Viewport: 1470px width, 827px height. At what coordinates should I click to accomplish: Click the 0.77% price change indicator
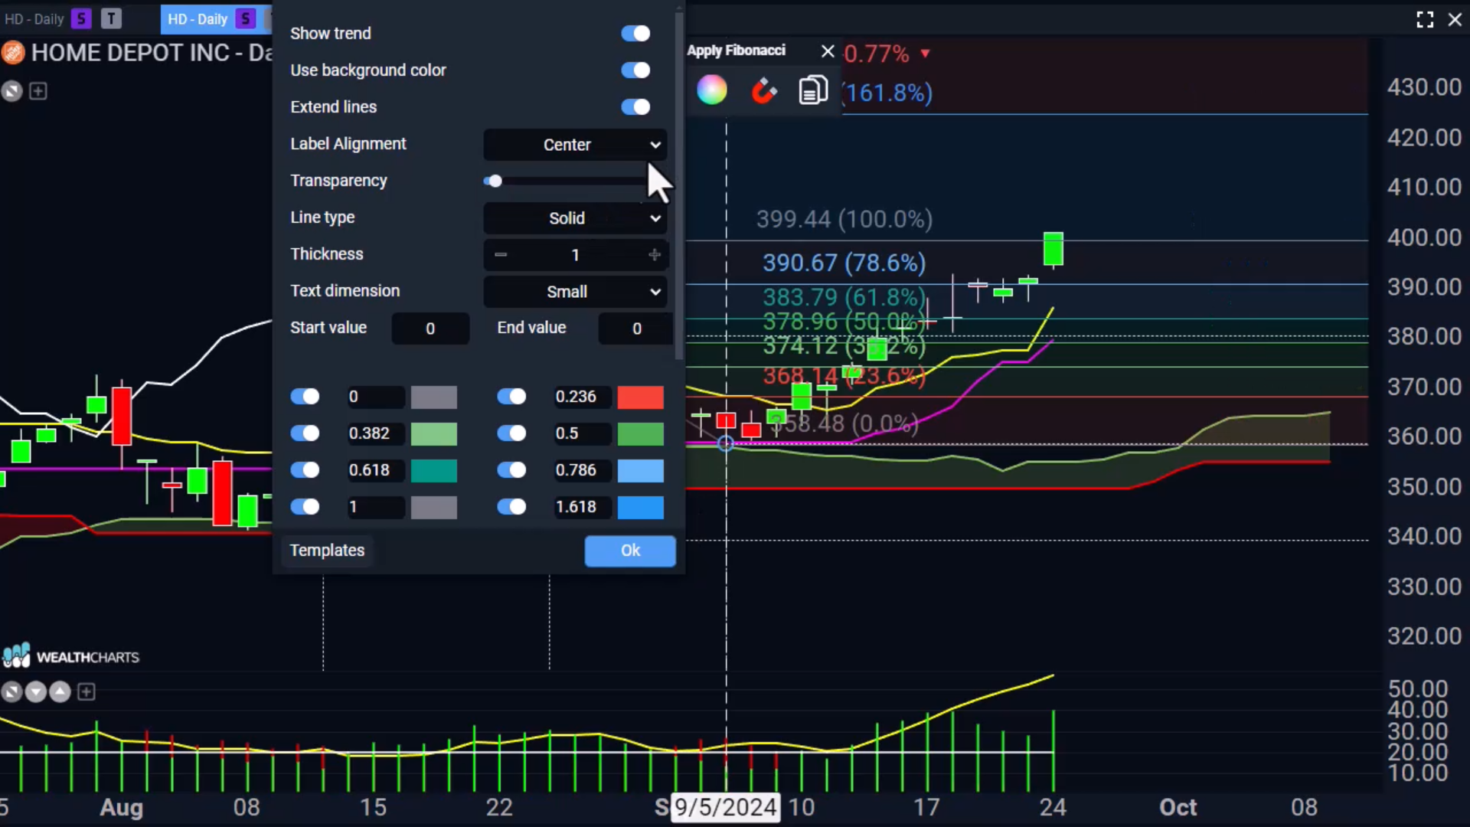pos(887,54)
